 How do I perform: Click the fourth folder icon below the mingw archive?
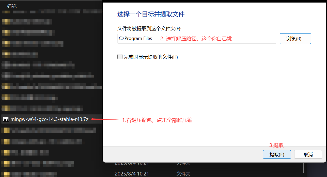(6, 163)
